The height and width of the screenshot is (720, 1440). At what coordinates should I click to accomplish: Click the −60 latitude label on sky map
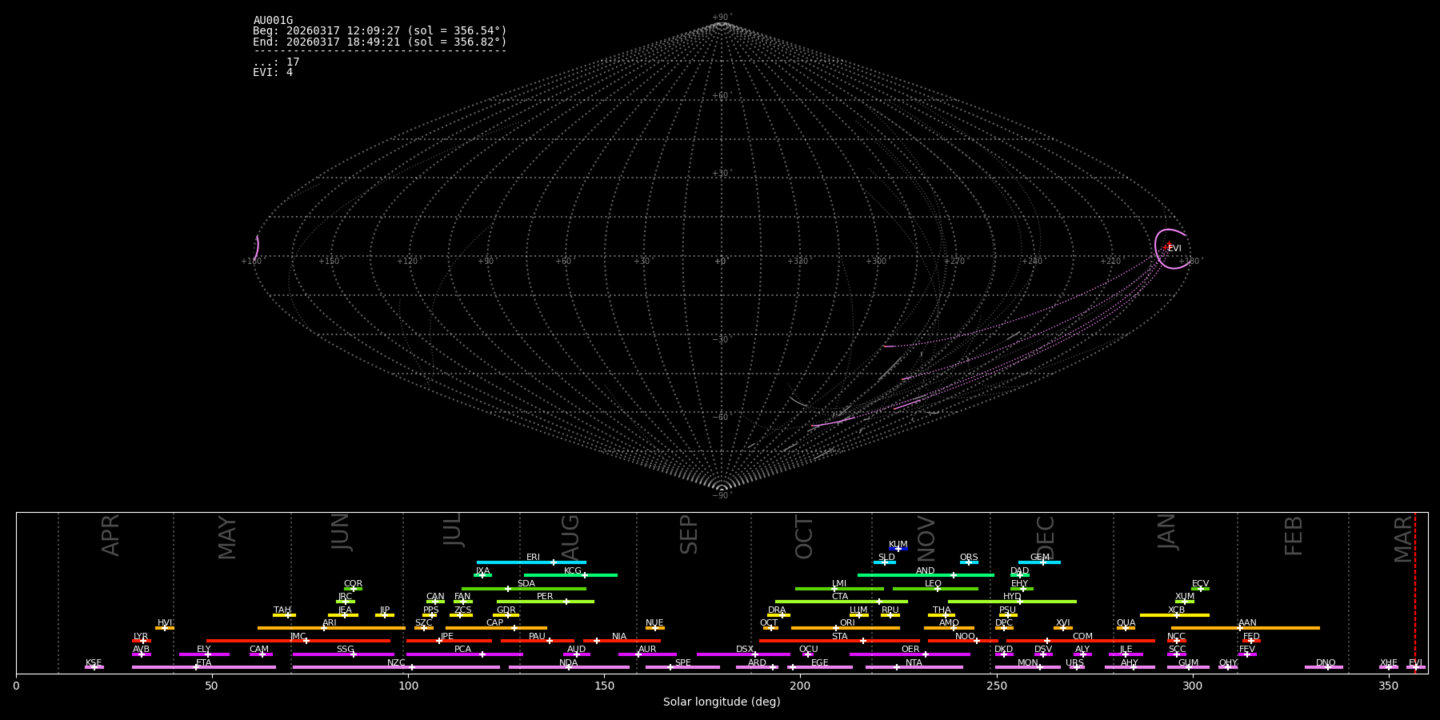[x=721, y=418]
